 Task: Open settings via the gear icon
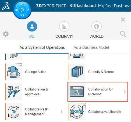[x=6, y=34]
